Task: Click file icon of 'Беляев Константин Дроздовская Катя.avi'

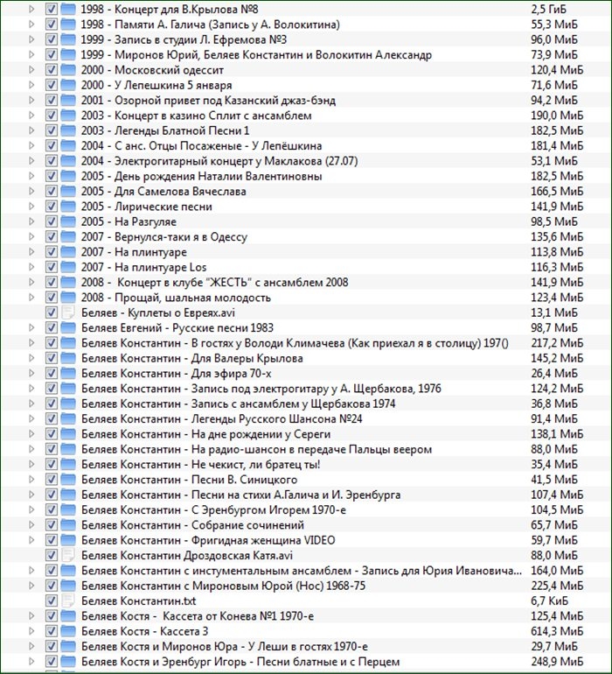Action: pos(68,555)
